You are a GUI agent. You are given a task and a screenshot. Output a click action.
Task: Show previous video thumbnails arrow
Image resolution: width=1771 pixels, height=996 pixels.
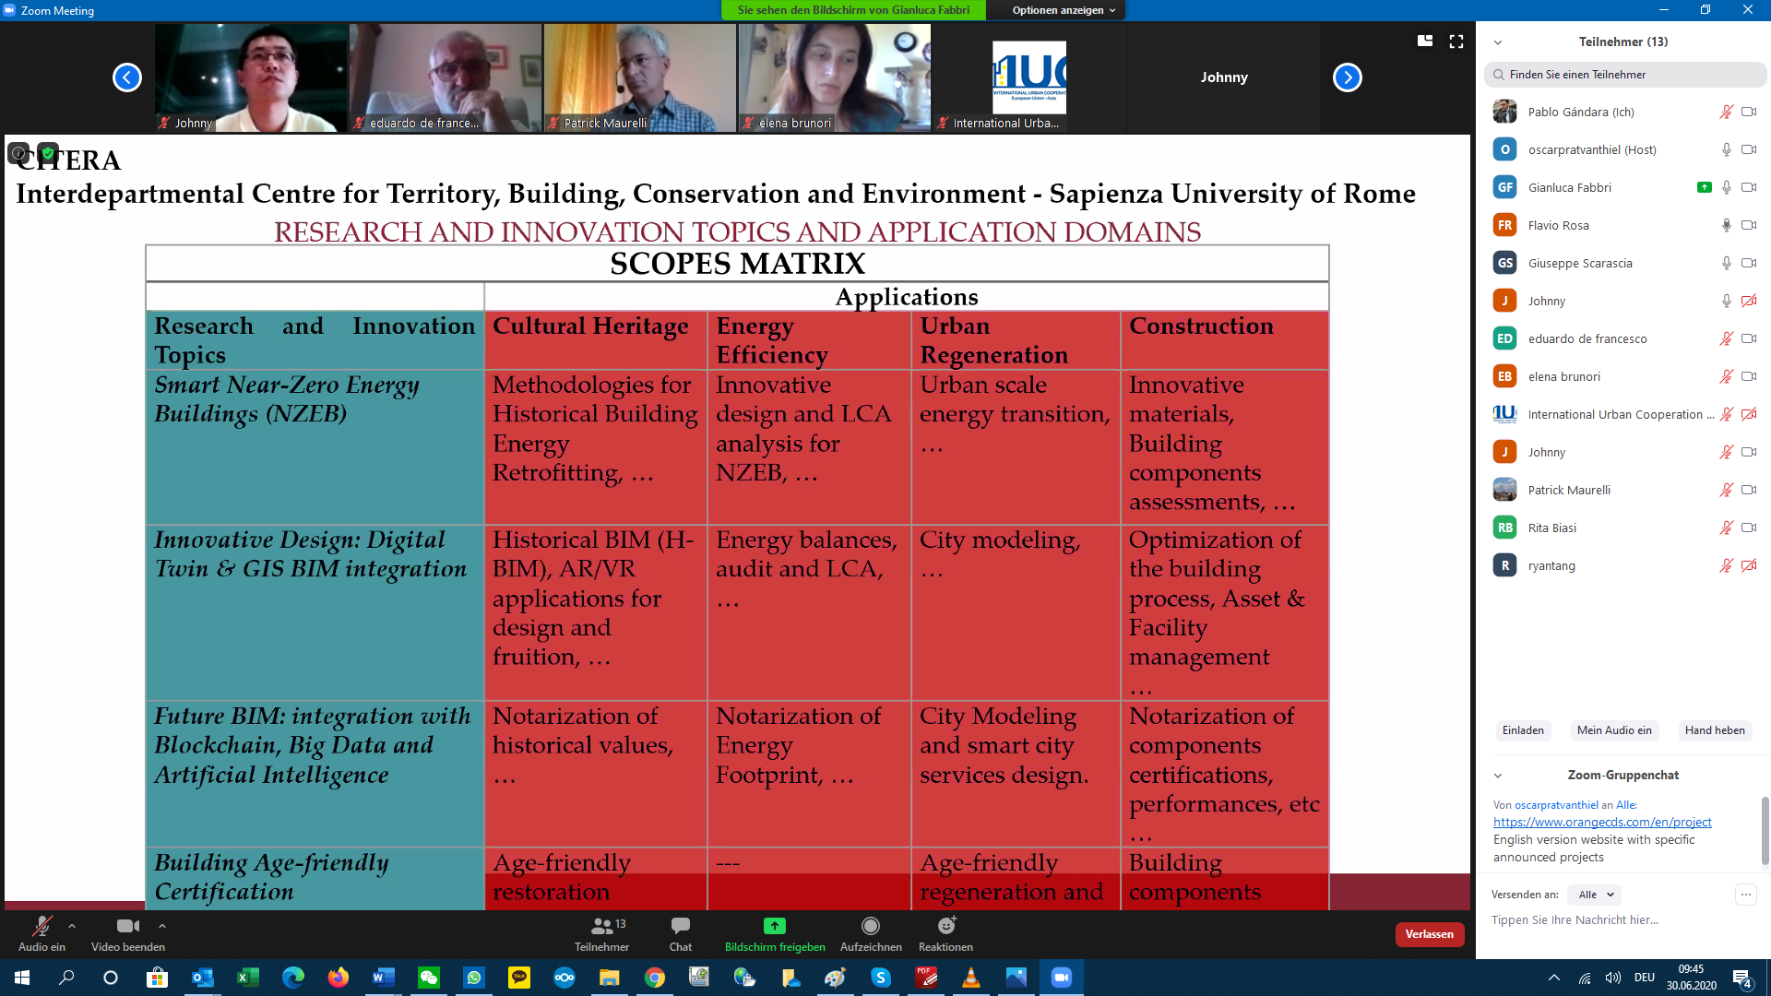127,77
